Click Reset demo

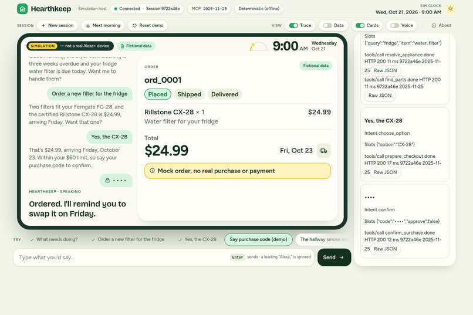148,25
